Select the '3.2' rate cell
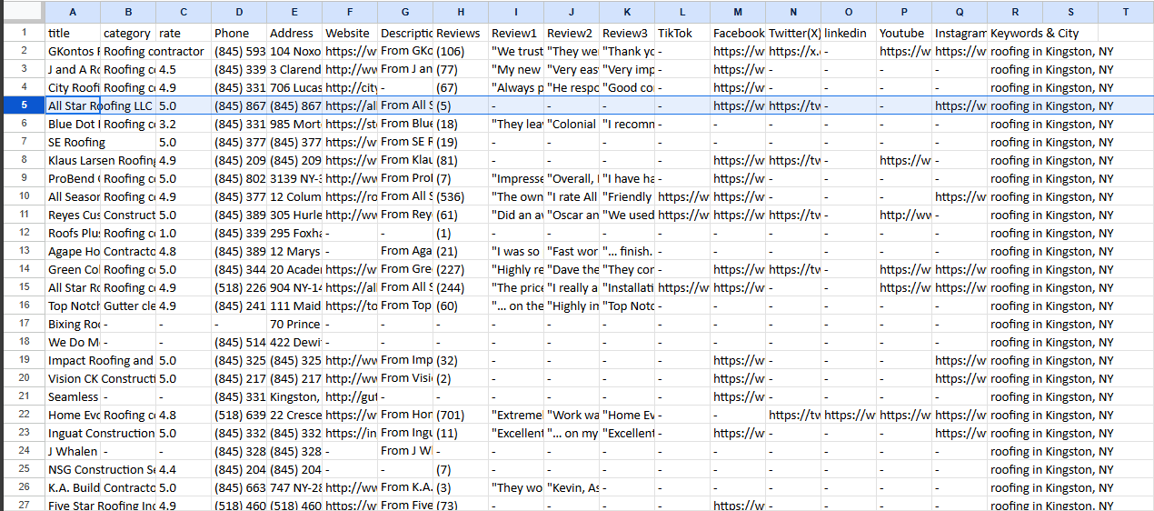Viewport: 1154px width, 511px height. tap(184, 124)
